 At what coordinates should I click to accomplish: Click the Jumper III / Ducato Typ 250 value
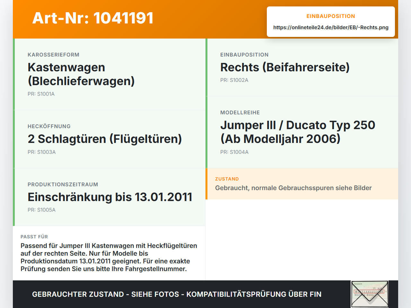pyautogui.click(x=298, y=132)
